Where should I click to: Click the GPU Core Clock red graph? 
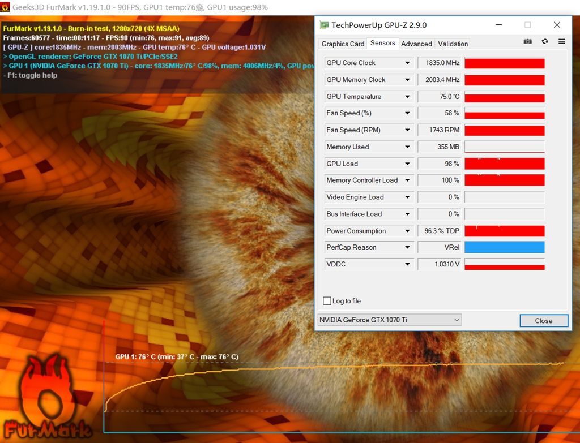pos(505,63)
